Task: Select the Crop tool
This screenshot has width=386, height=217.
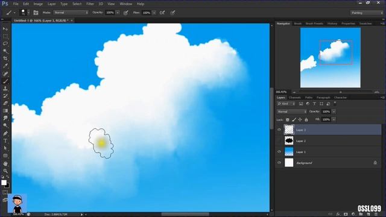Action: [5, 58]
